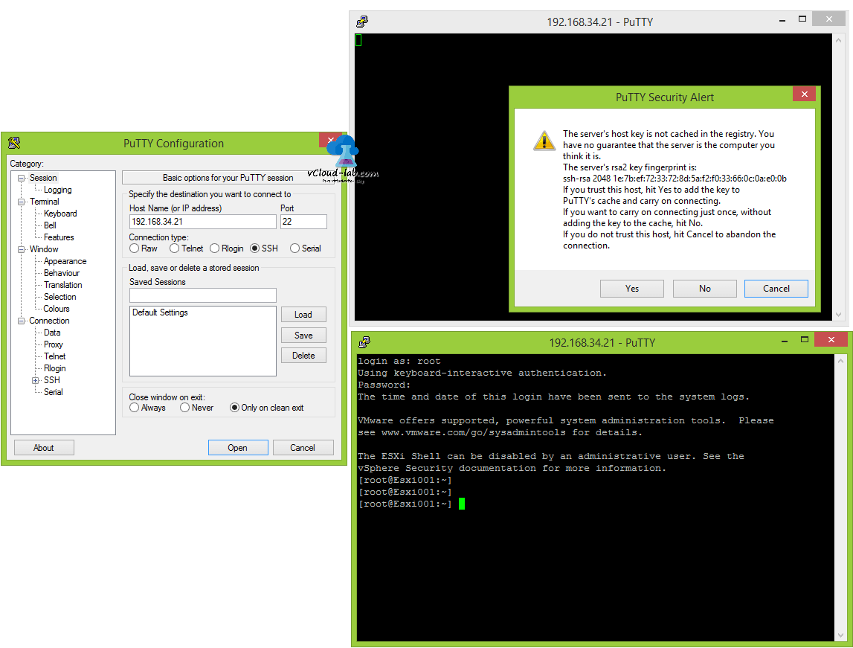Click the PuTTY icon on top terminal window

pos(362,22)
